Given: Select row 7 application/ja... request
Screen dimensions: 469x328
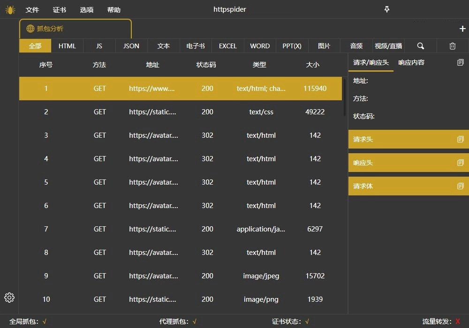Looking at the screenshot, I should click(x=181, y=229).
